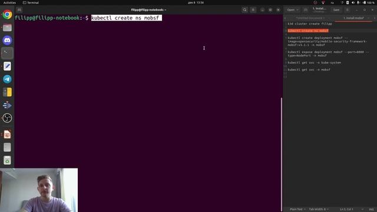Click the Ln 3, Col 1 position indicator
The height and width of the screenshot is (212, 377).
[x=346, y=210]
